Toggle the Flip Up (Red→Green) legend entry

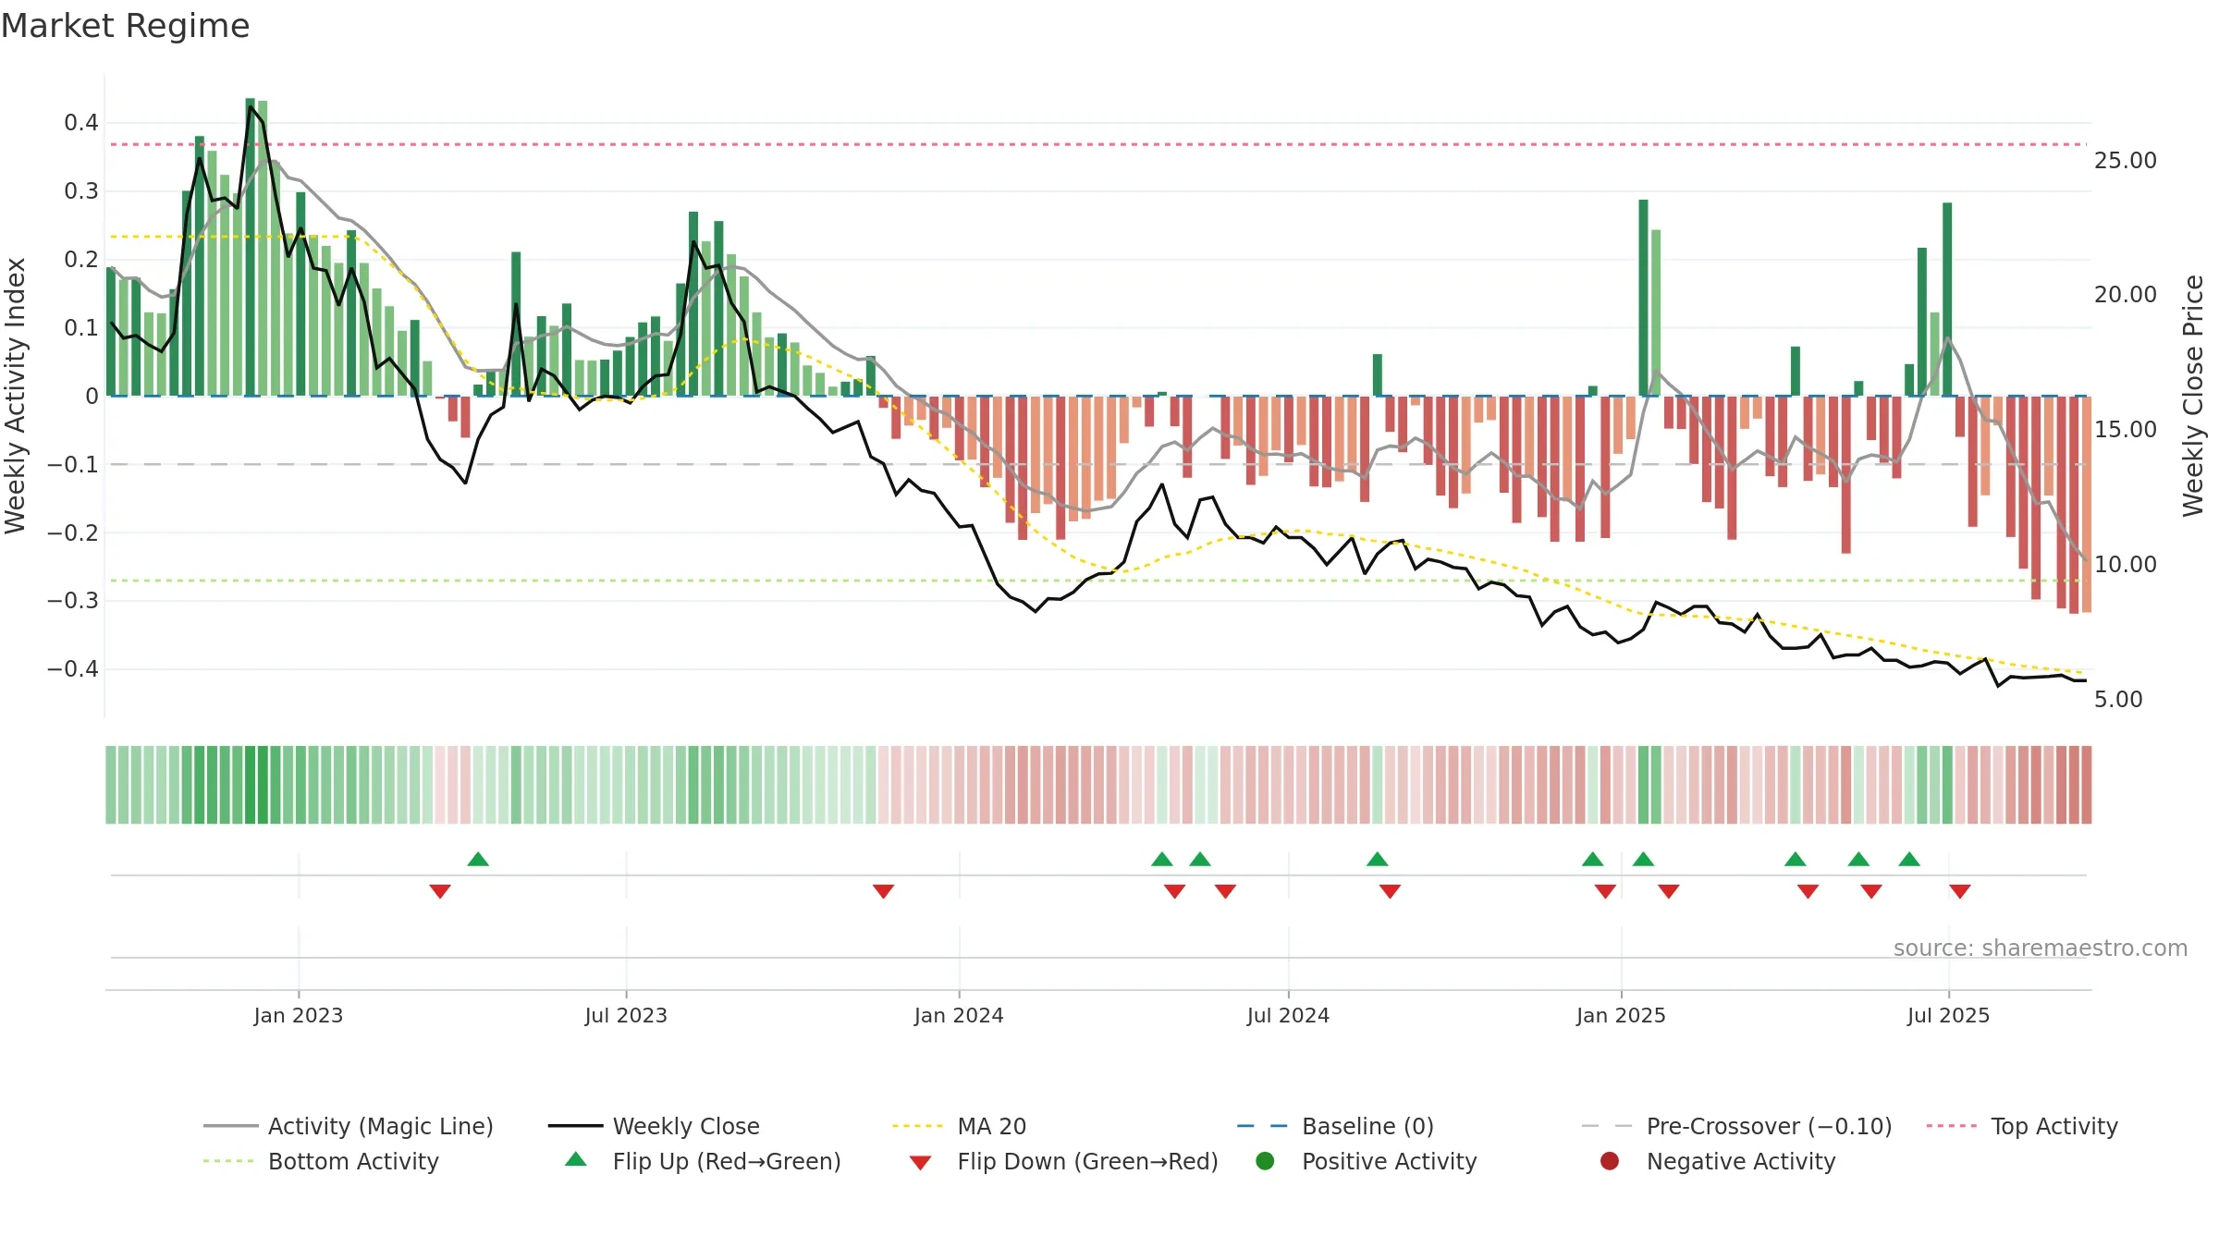703,1161
